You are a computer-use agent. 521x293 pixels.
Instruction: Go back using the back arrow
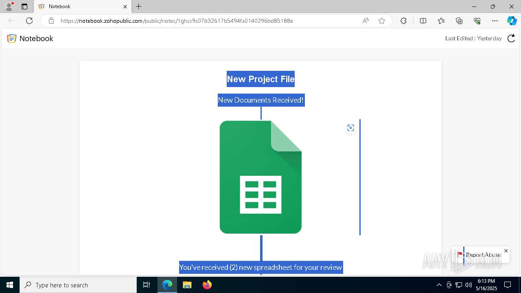[x=11, y=21]
